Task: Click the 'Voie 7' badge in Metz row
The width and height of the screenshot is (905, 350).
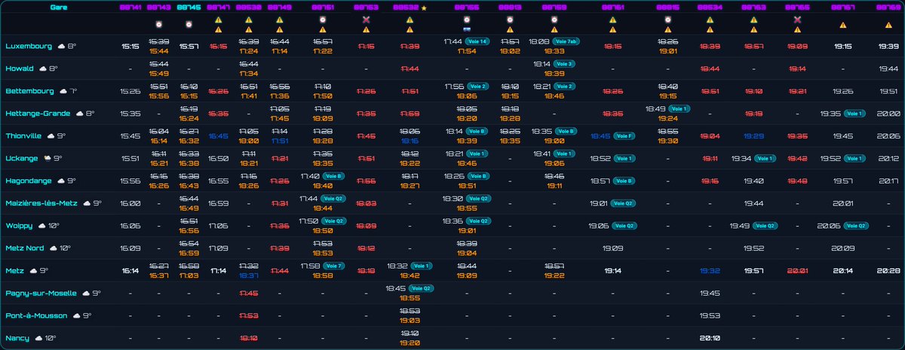Action: [x=333, y=266]
